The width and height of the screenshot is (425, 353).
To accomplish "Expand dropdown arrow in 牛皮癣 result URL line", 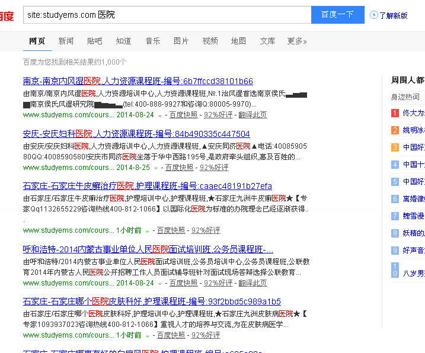I will tap(148, 232).
